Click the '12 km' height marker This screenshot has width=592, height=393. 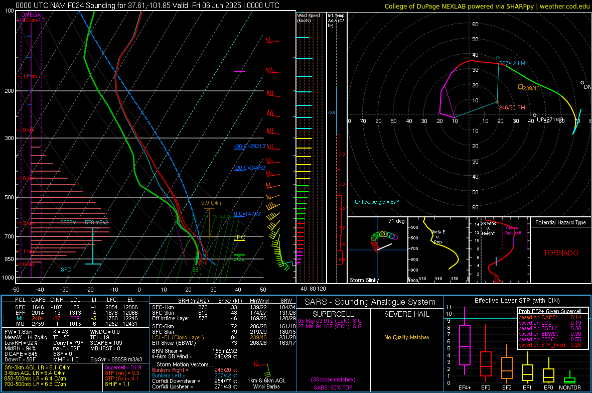point(30,76)
